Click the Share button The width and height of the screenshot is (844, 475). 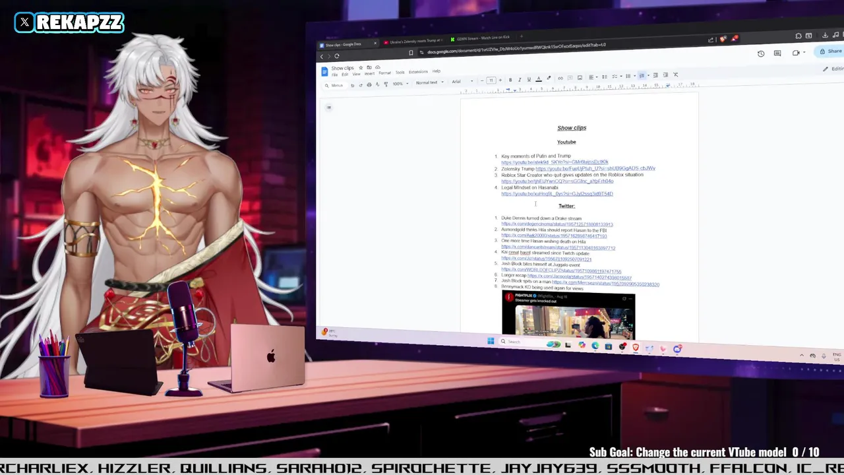pyautogui.click(x=829, y=51)
